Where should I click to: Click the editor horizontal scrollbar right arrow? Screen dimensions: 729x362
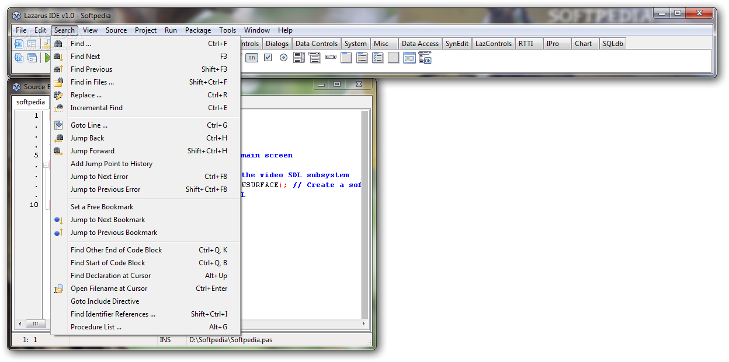pyautogui.click(x=364, y=324)
